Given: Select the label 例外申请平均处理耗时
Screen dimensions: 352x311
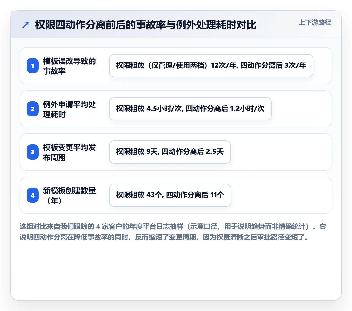Looking at the screenshot, I should click(x=69, y=109).
